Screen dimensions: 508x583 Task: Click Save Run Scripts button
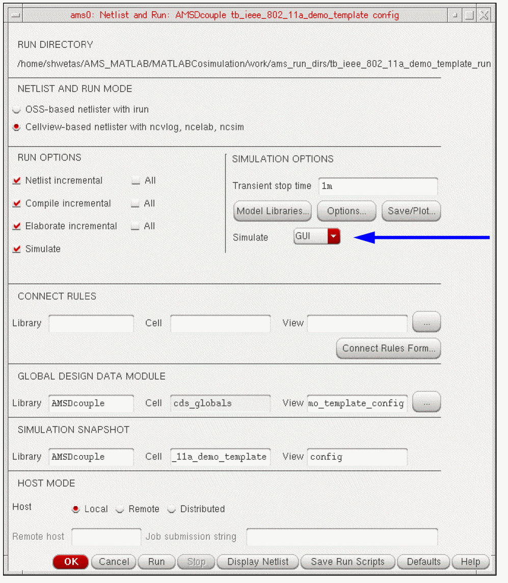pyautogui.click(x=347, y=562)
